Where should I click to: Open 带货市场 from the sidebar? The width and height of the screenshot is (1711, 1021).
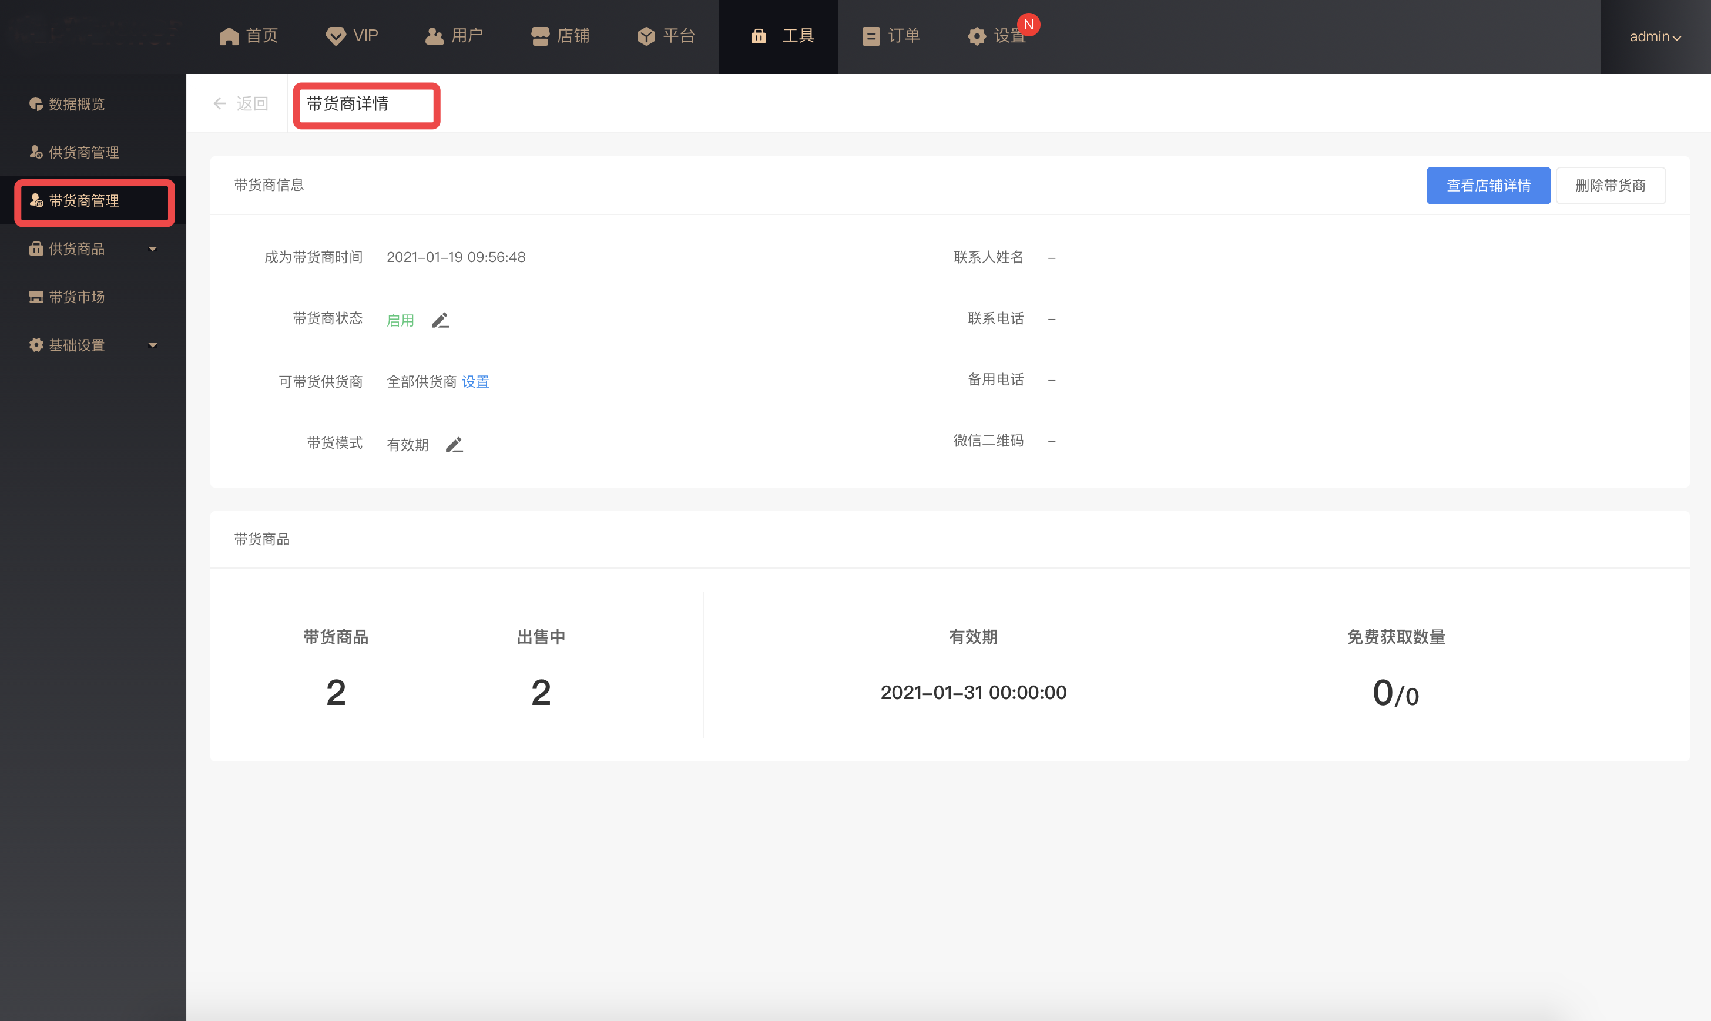point(76,297)
